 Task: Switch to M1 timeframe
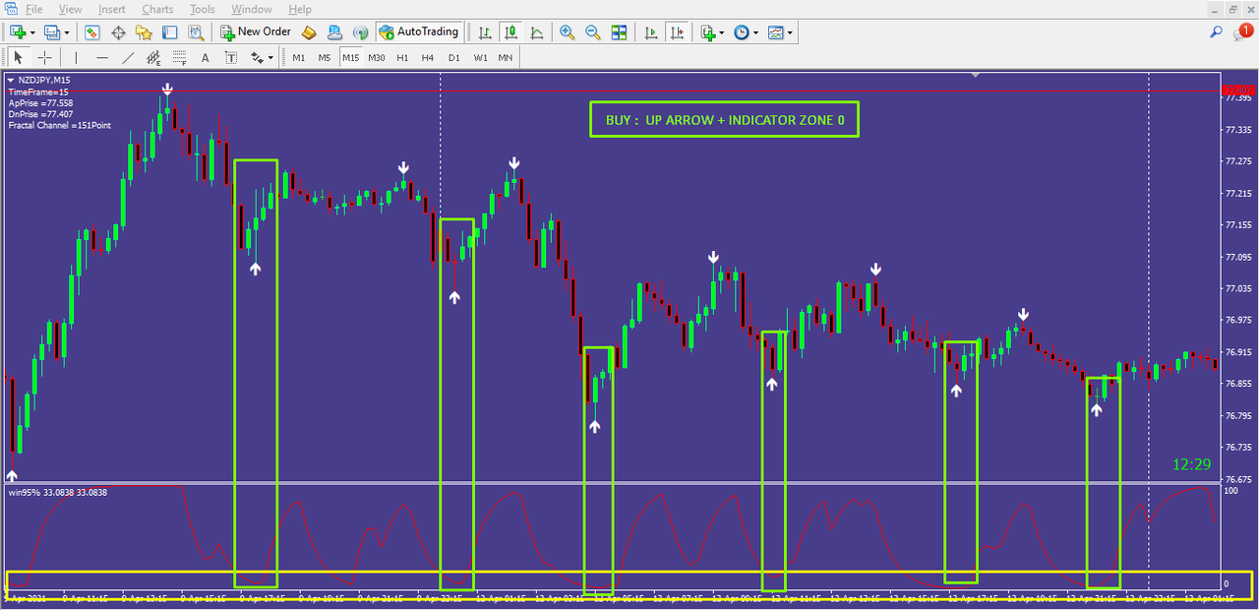coord(299,57)
